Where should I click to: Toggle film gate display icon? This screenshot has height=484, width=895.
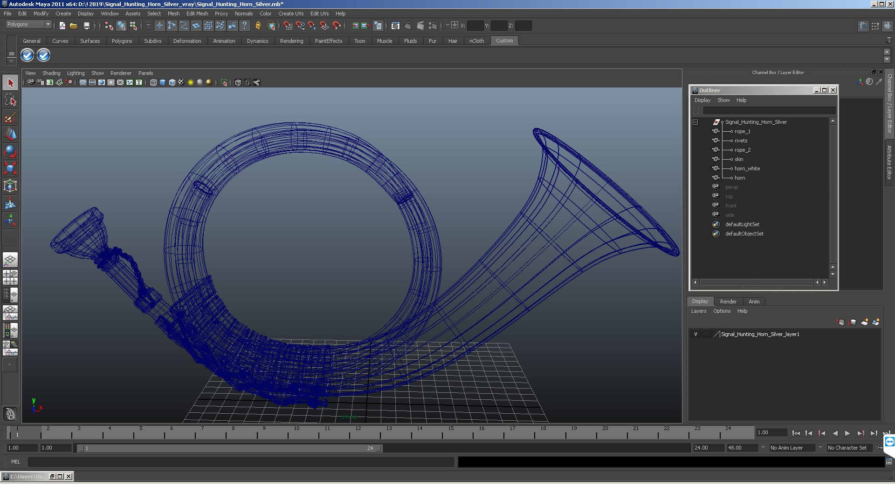coord(92,82)
